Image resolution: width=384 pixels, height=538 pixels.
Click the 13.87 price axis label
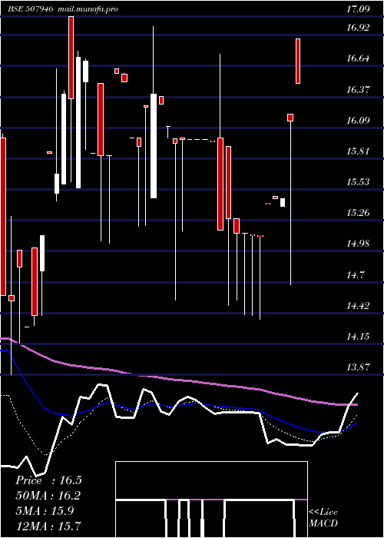pos(358,367)
